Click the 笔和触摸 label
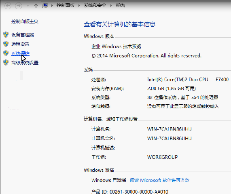 [x=101, y=106]
